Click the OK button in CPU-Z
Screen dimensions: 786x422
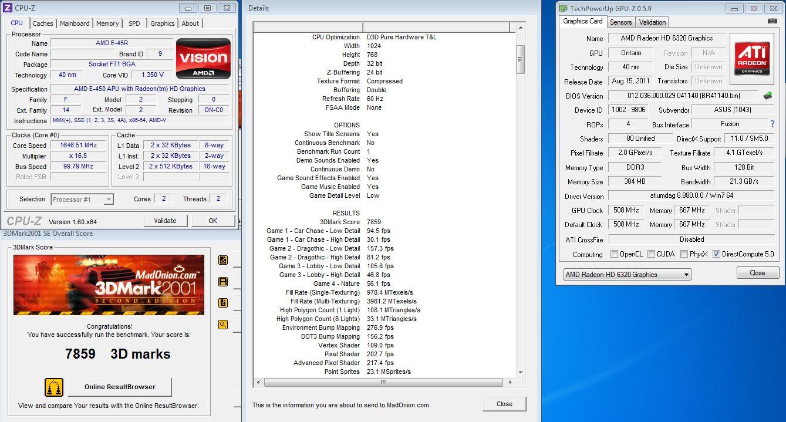point(212,221)
